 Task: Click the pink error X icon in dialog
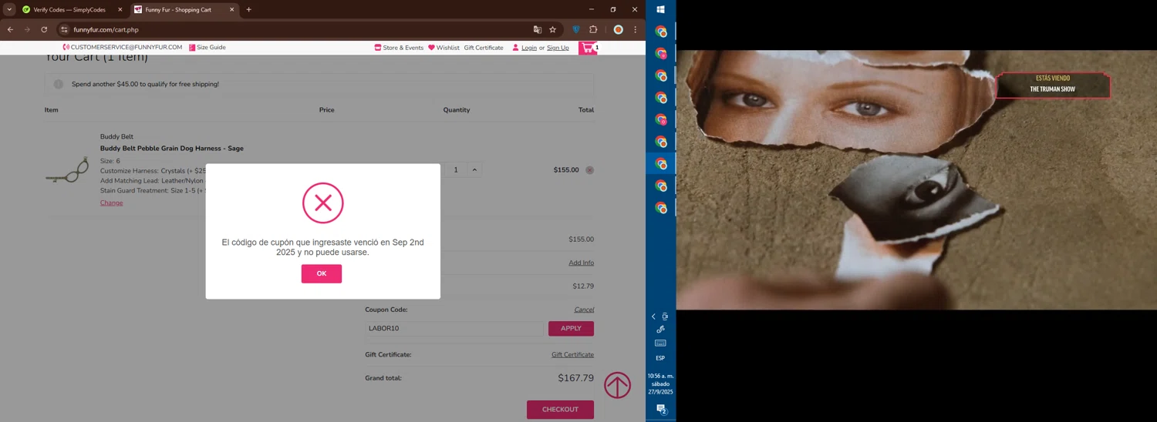[323, 203]
